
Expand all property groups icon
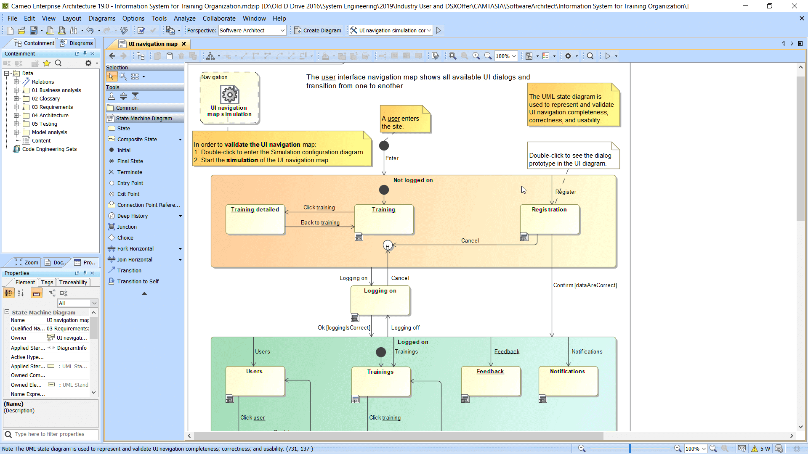pyautogui.click(x=52, y=293)
